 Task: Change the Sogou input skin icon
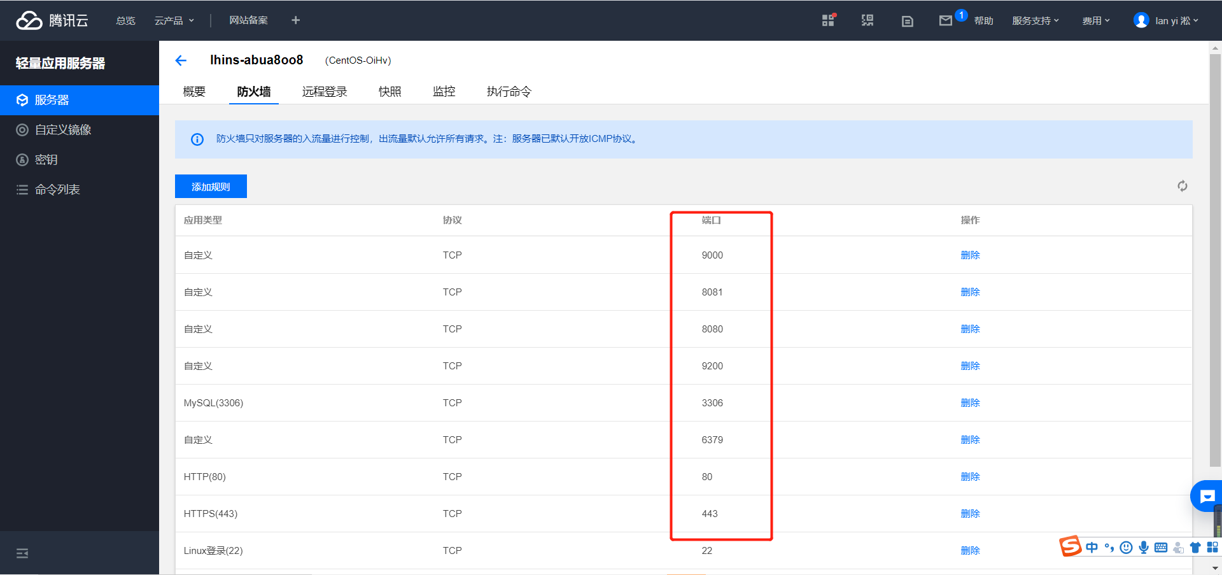1195,547
